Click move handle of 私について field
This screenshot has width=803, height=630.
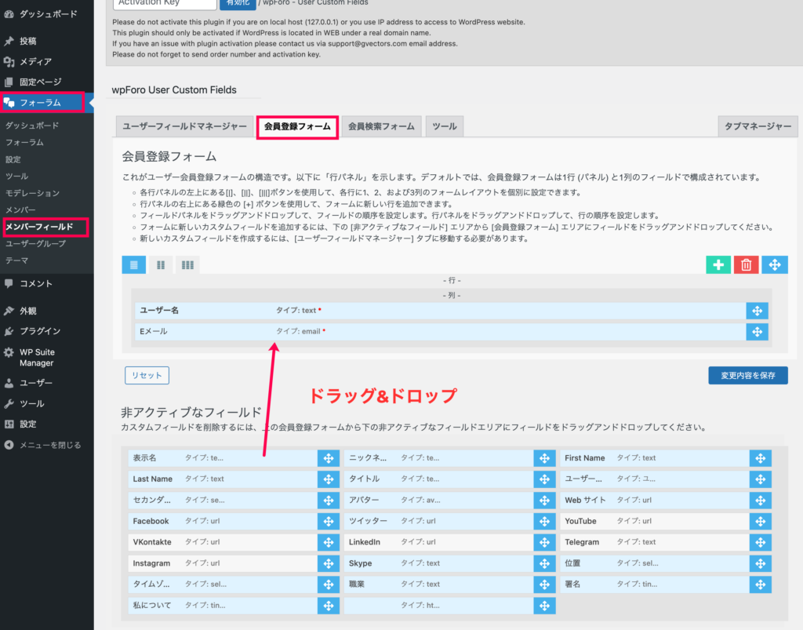coord(329,606)
